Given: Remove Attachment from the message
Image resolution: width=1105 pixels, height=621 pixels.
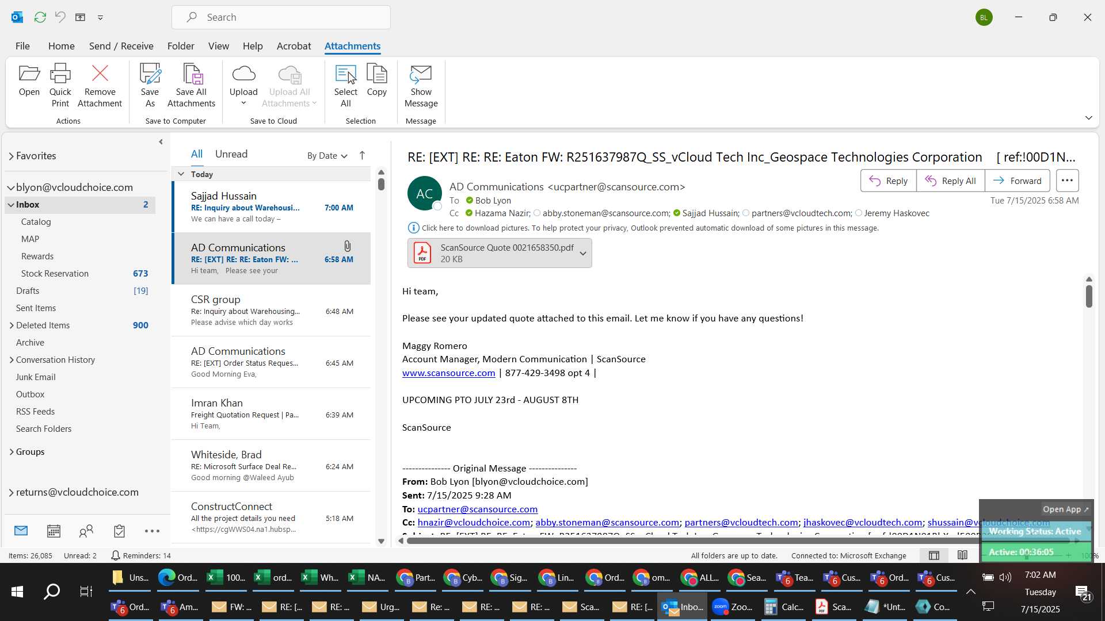Looking at the screenshot, I should [x=100, y=85].
